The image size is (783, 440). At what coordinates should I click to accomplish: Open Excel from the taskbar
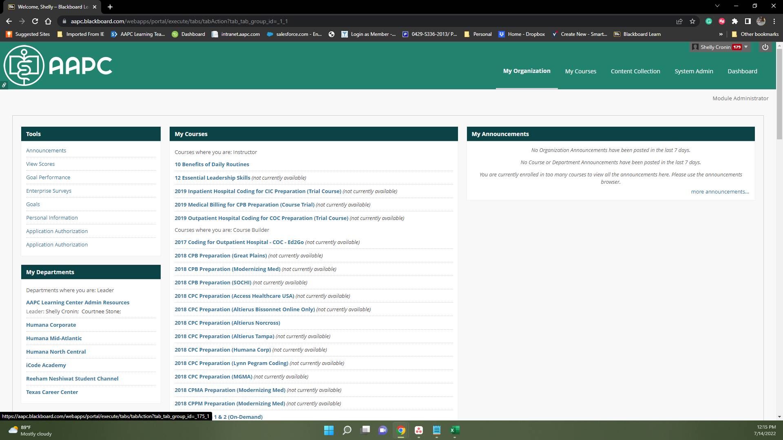pos(454,430)
